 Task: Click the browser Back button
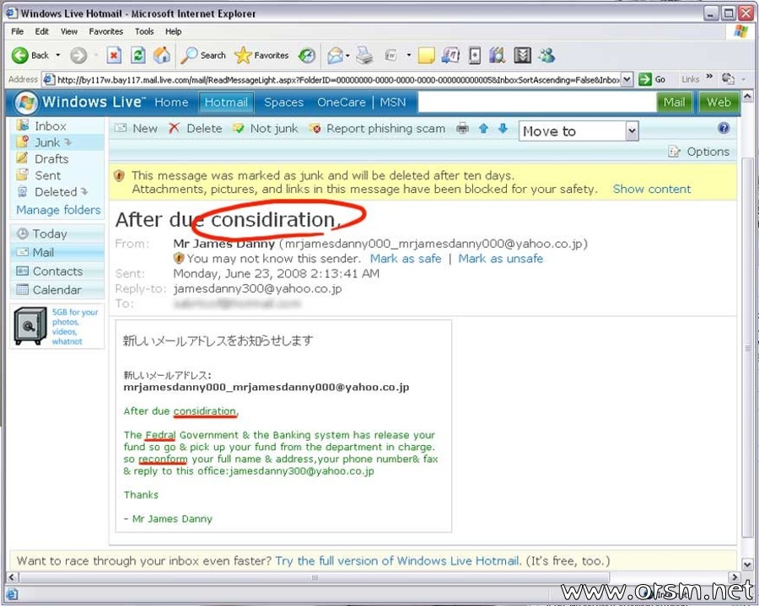pyautogui.click(x=30, y=56)
